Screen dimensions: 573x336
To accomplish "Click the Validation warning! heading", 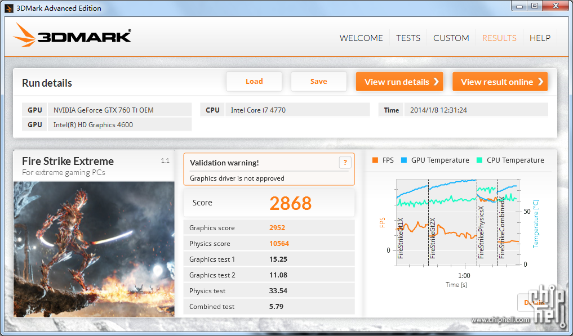I will [224, 163].
